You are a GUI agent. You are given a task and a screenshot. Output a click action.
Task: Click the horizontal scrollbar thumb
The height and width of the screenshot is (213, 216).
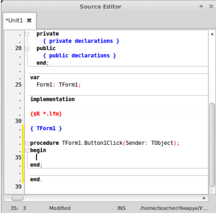17,198
